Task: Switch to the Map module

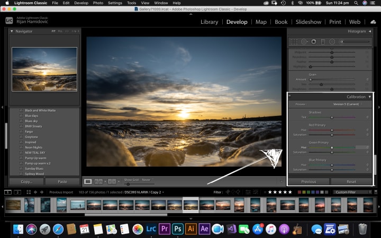Action: point(261,22)
